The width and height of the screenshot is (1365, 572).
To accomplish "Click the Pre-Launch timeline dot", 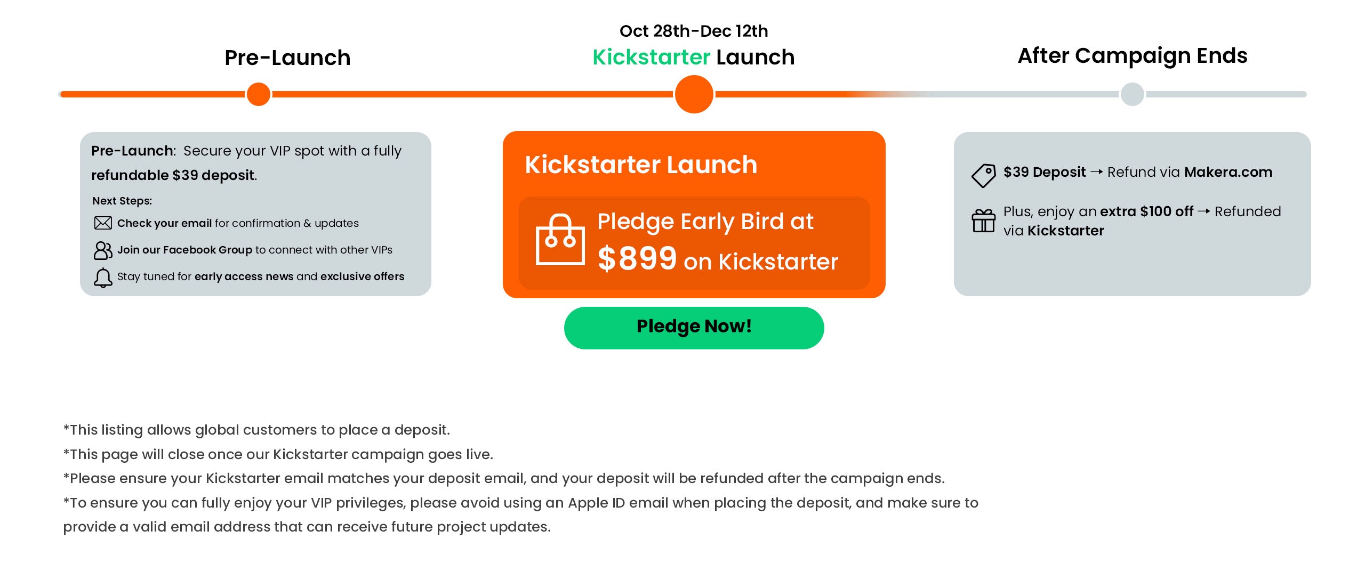I will 259,94.
